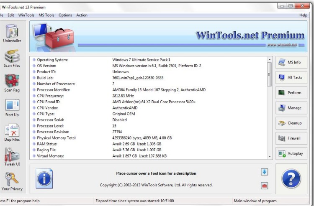This screenshot has width=314, height=206.
Task: Open the Options menu
Action: coord(65,15)
